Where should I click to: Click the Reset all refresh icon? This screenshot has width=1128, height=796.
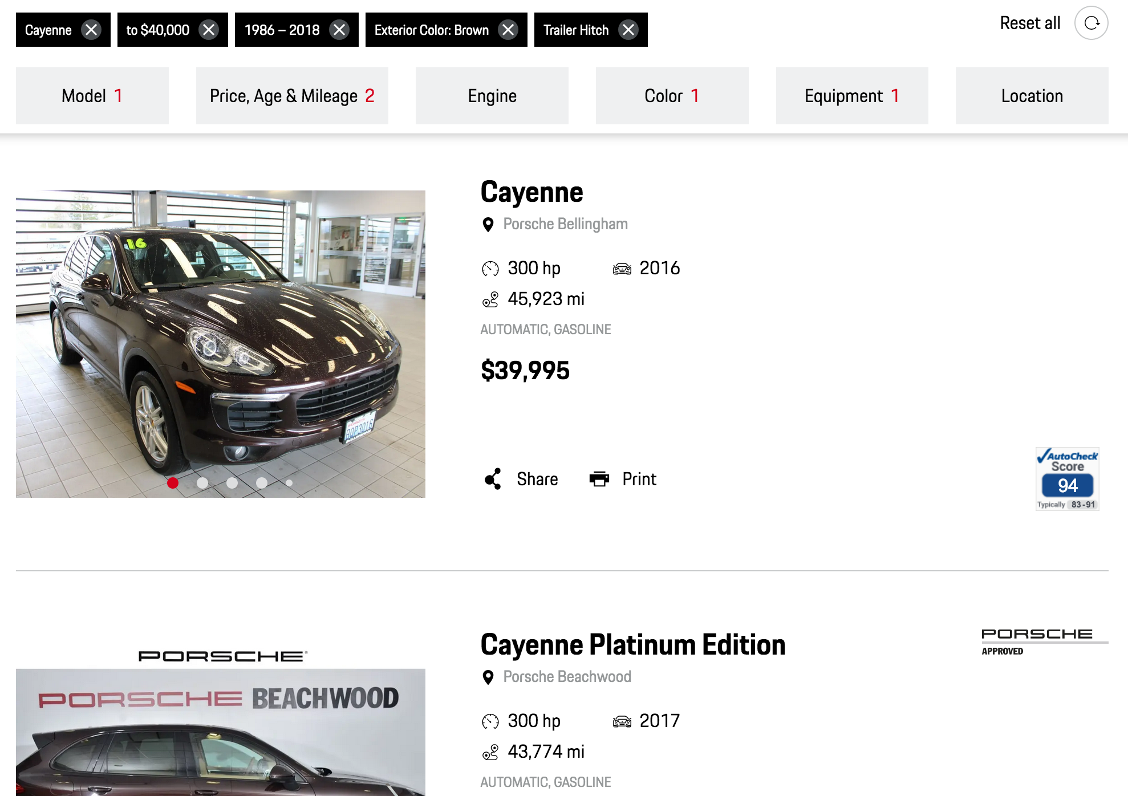(1091, 23)
